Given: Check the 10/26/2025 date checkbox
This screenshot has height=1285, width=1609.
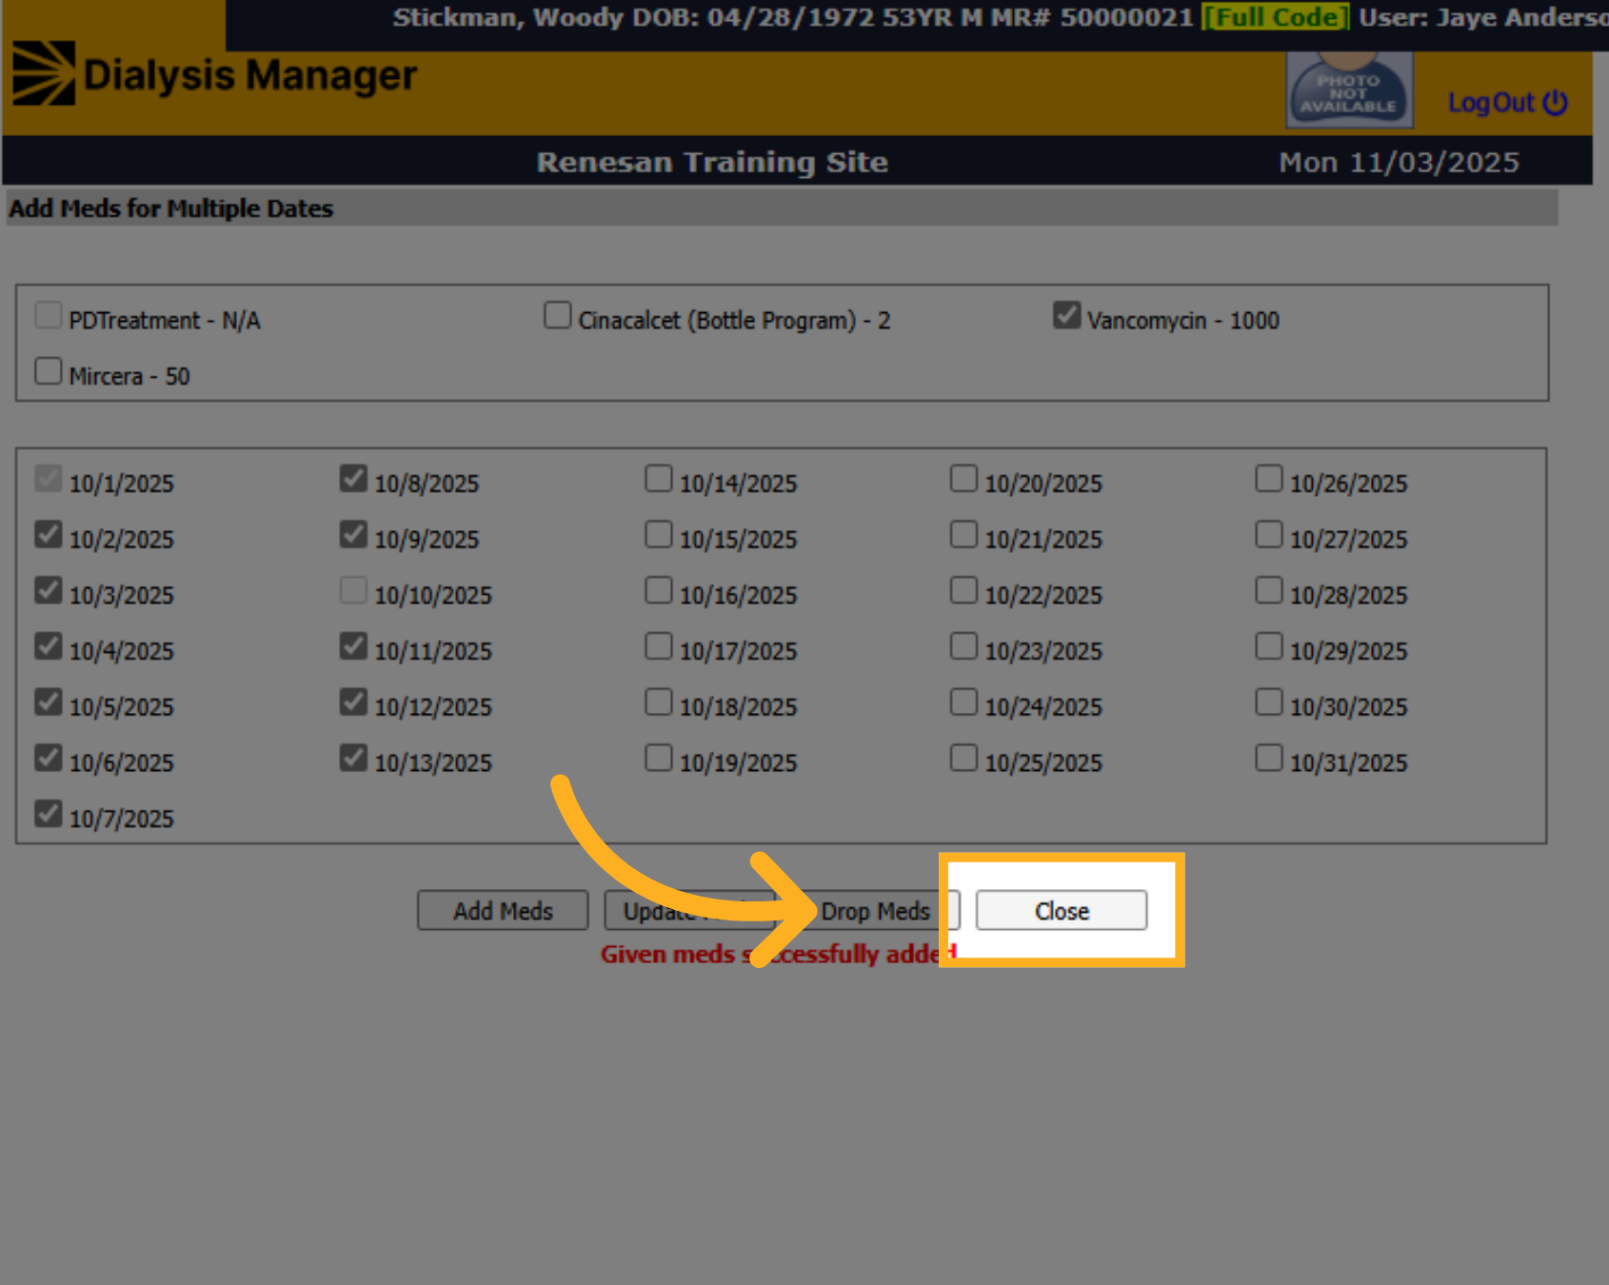Looking at the screenshot, I should (1269, 479).
